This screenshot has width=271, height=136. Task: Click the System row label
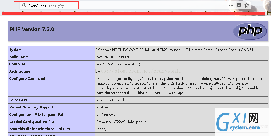(x=16, y=50)
